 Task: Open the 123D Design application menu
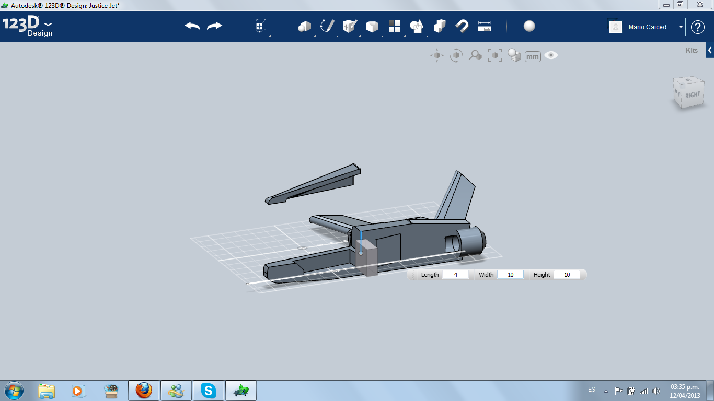point(28,26)
